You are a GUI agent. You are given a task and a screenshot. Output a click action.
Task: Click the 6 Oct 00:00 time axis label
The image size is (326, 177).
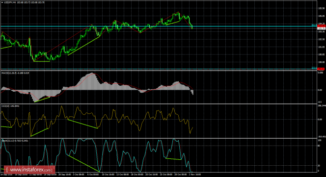pyautogui.click(x=93, y=175)
